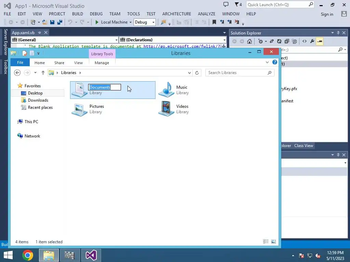Click the Solution Explorer Refresh icon

(x=279, y=41)
